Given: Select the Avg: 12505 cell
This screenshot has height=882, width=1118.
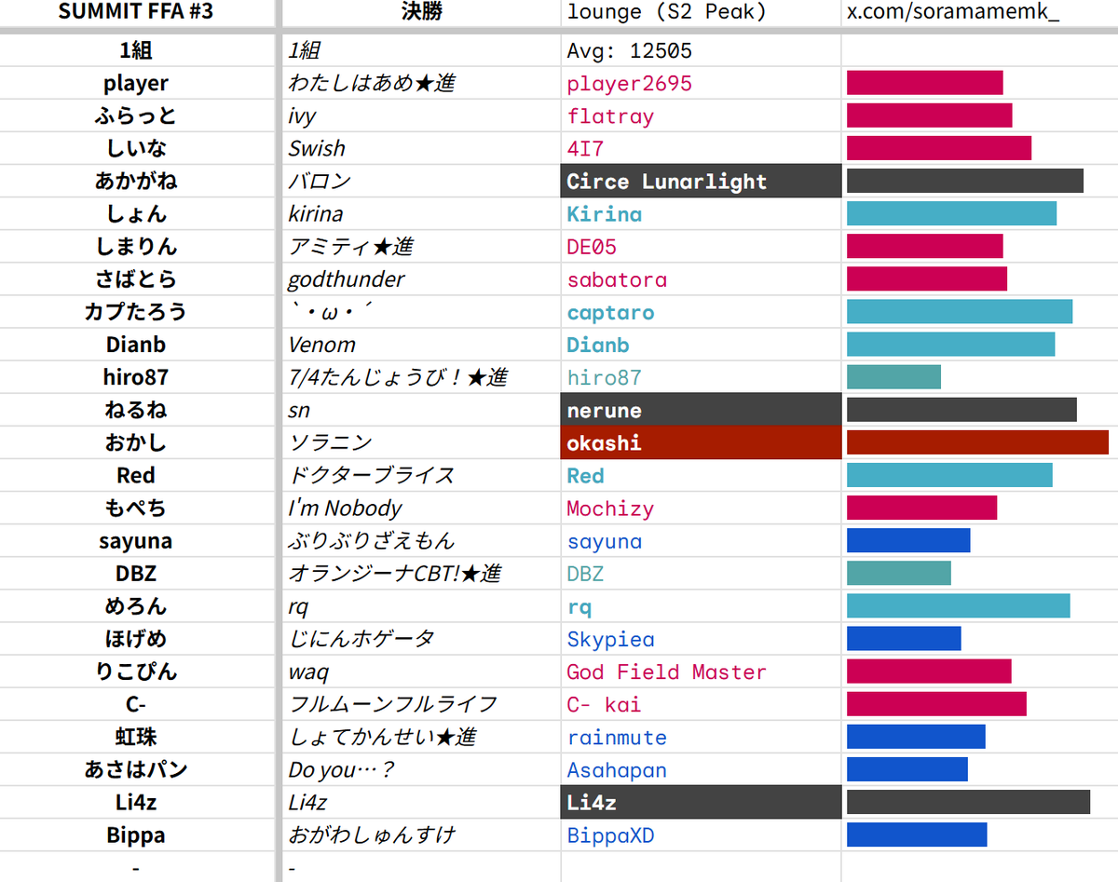Looking at the screenshot, I should pos(701,50).
